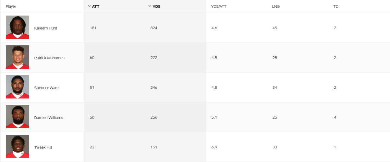Open Kareem Hunt's headshot photo
Screen dimensions: 390x162
click(x=18, y=27)
